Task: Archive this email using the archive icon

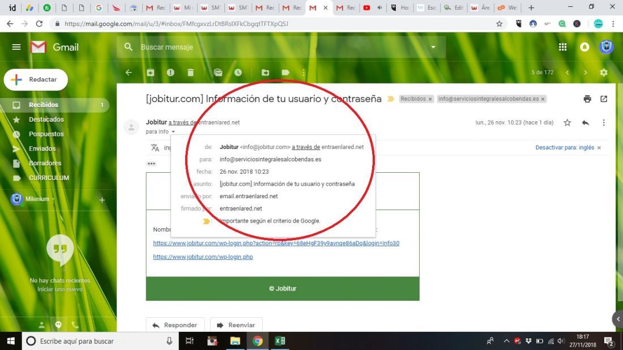Action: tap(150, 72)
